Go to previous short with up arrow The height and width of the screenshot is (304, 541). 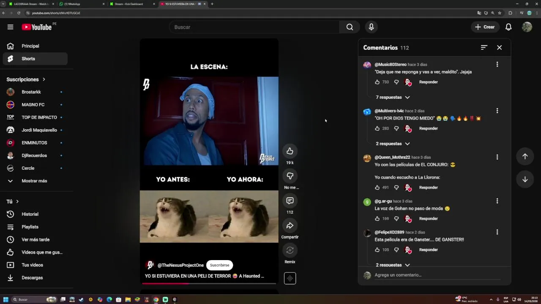525,156
